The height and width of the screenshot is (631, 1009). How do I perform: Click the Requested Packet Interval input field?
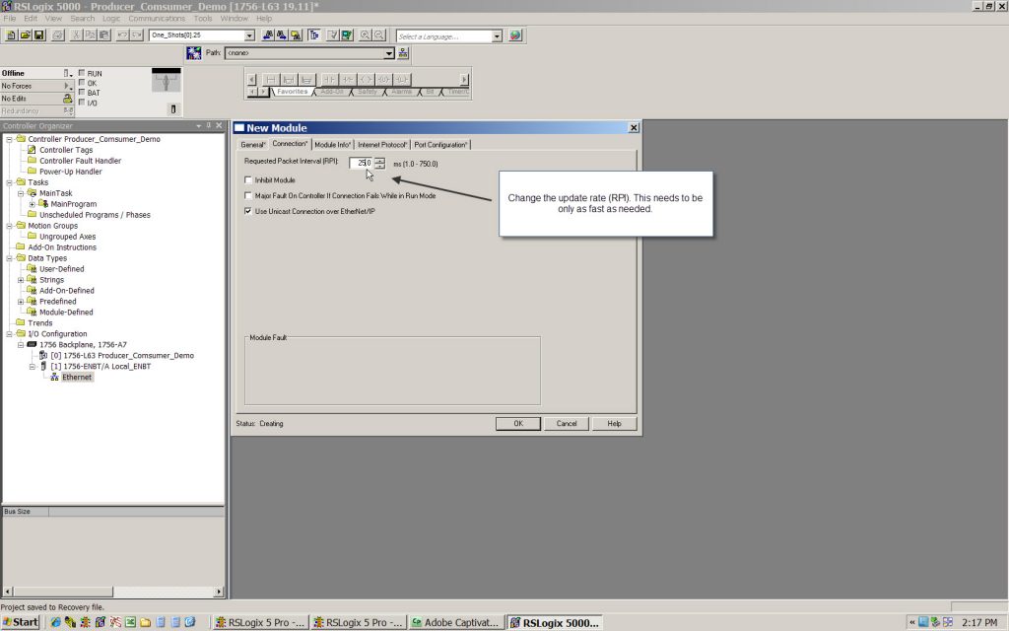click(x=363, y=164)
